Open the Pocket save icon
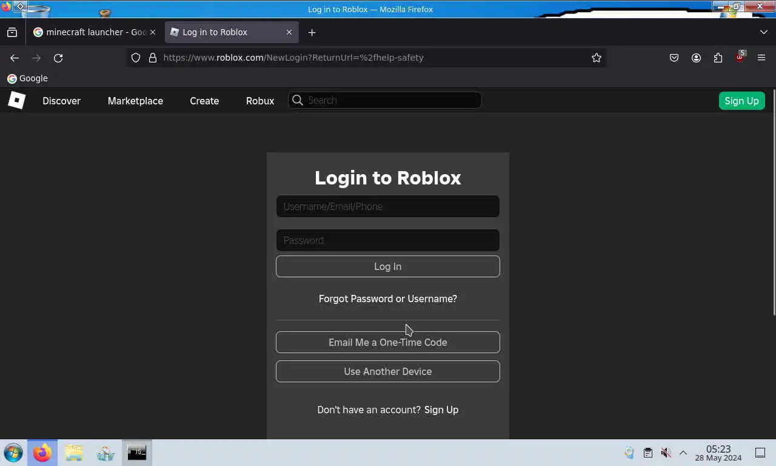The height and width of the screenshot is (466, 776). (674, 58)
